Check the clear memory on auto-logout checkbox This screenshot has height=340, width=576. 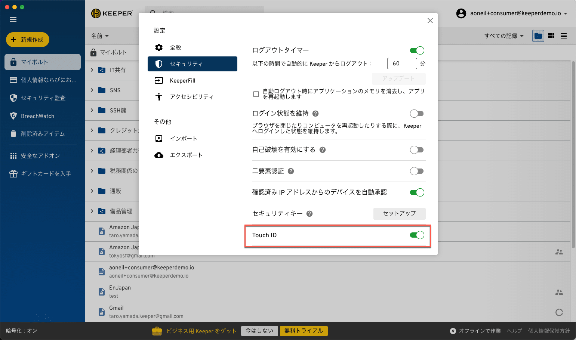pyautogui.click(x=256, y=94)
